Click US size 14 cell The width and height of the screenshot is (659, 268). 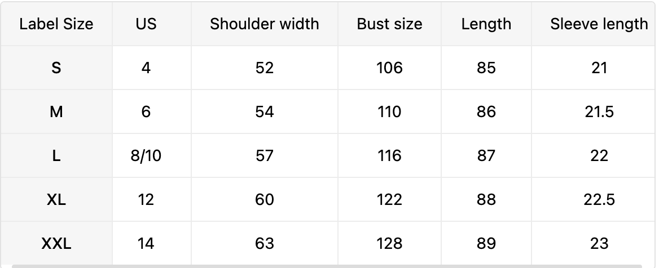(x=146, y=244)
